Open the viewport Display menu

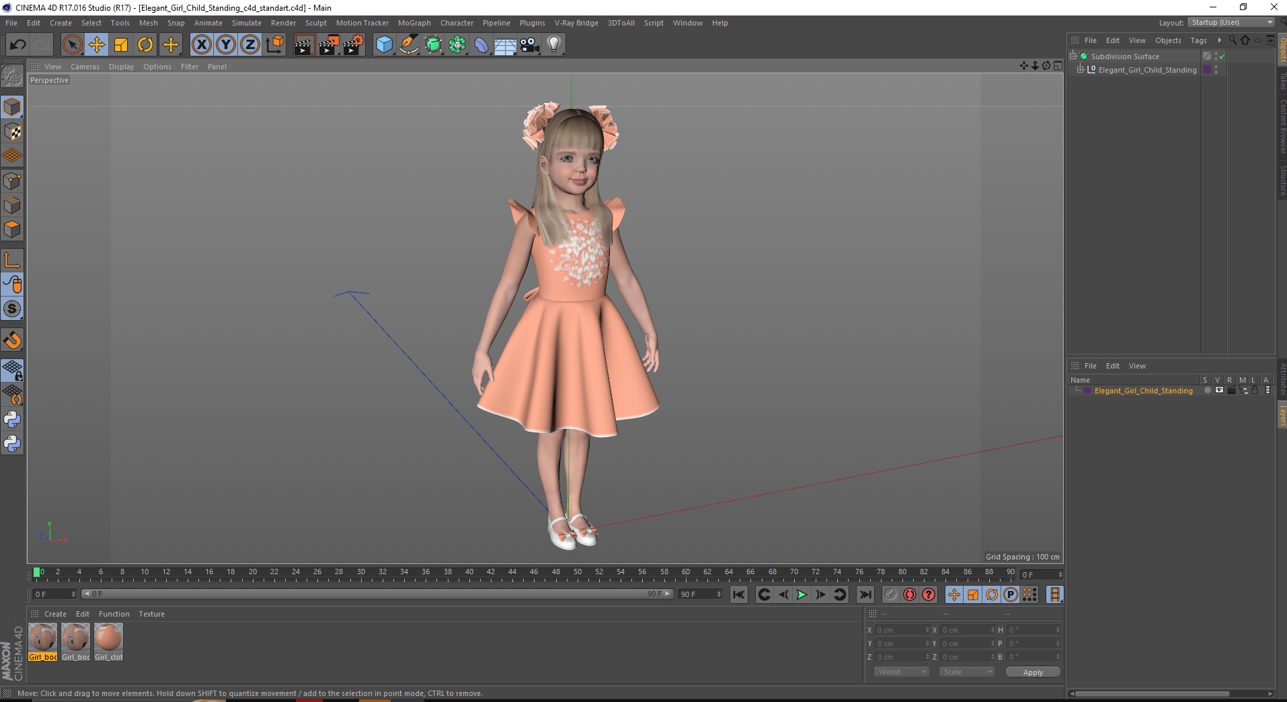[121, 67]
